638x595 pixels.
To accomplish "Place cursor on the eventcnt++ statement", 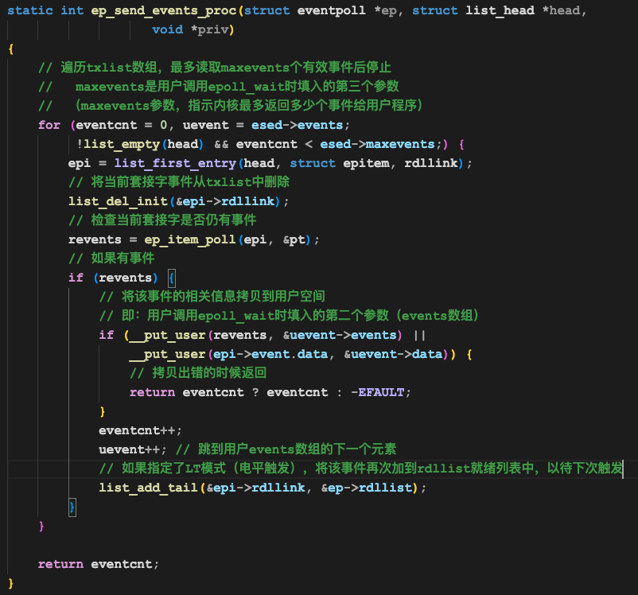I will click(x=140, y=430).
